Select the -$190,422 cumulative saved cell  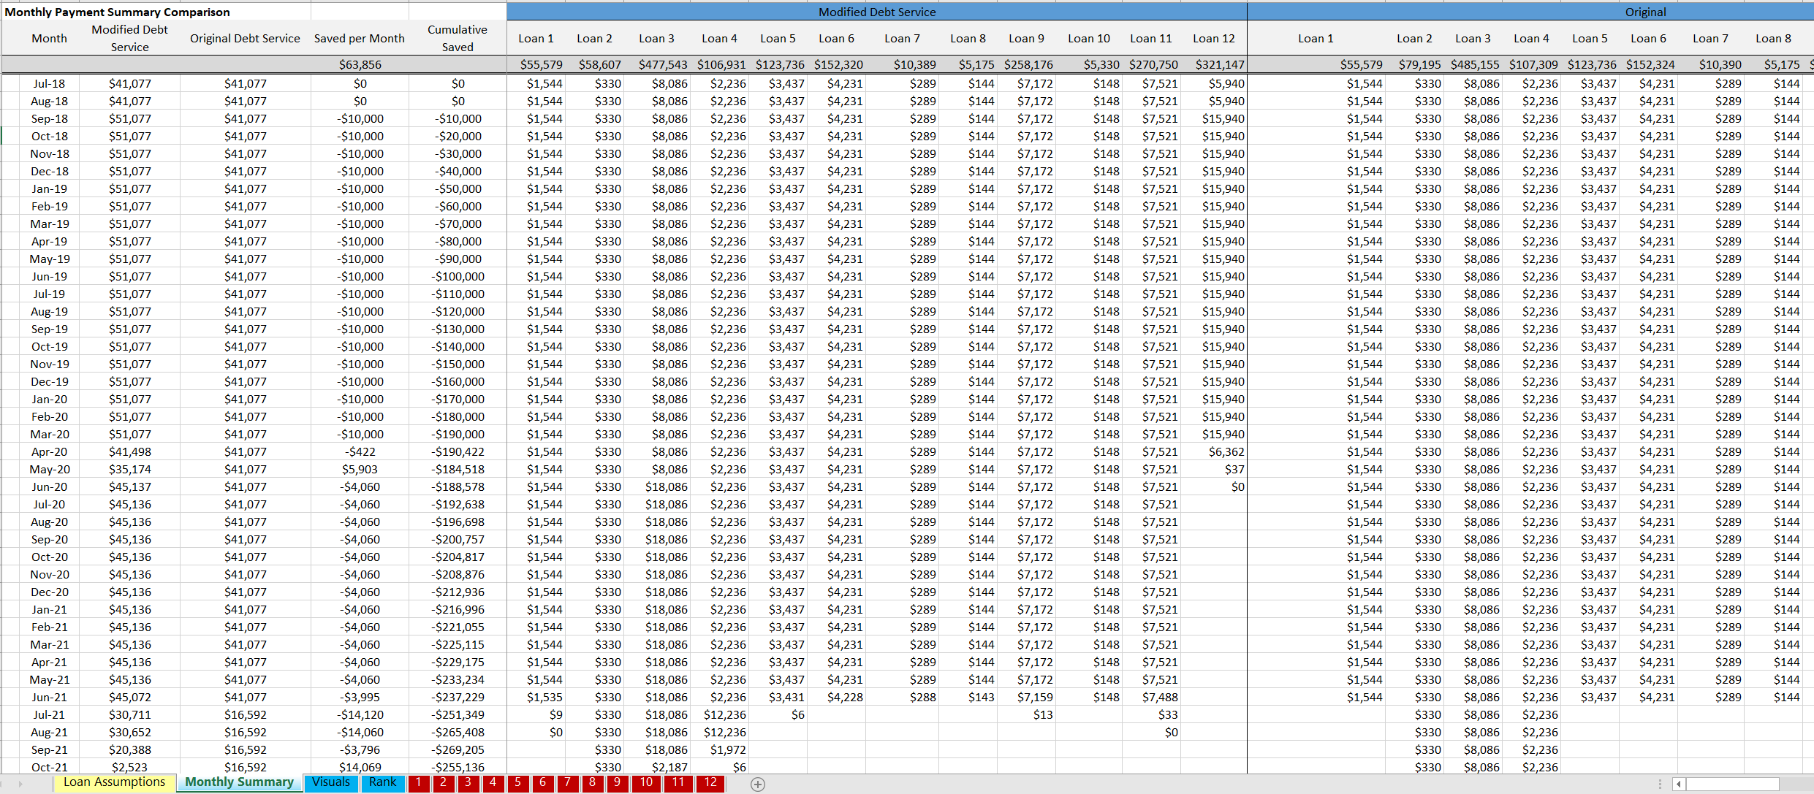tap(458, 451)
